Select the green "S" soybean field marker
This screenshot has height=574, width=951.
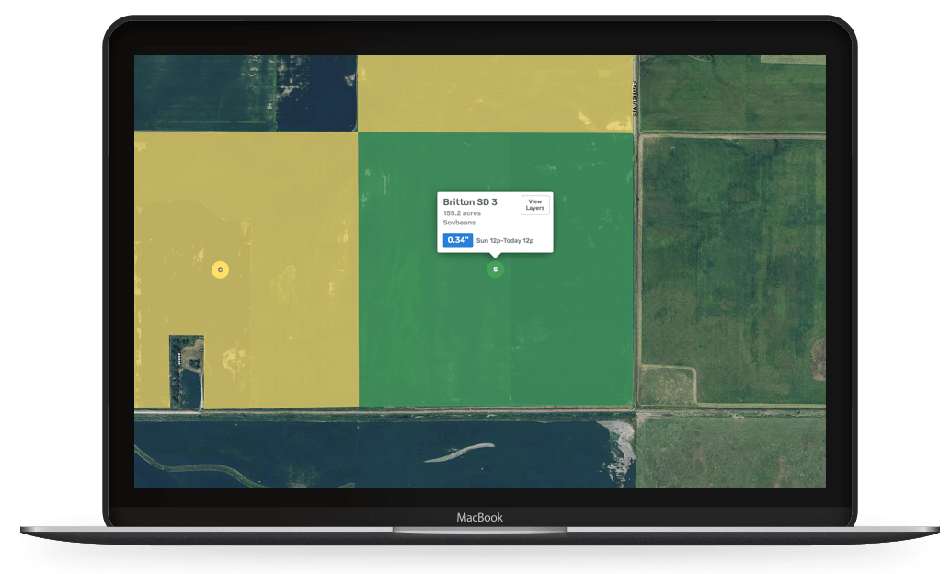pyautogui.click(x=496, y=269)
